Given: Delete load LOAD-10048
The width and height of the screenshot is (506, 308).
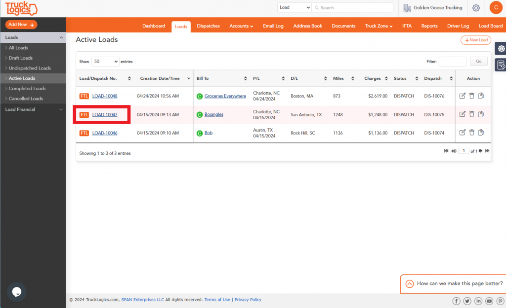Looking at the screenshot, I should (x=471, y=96).
